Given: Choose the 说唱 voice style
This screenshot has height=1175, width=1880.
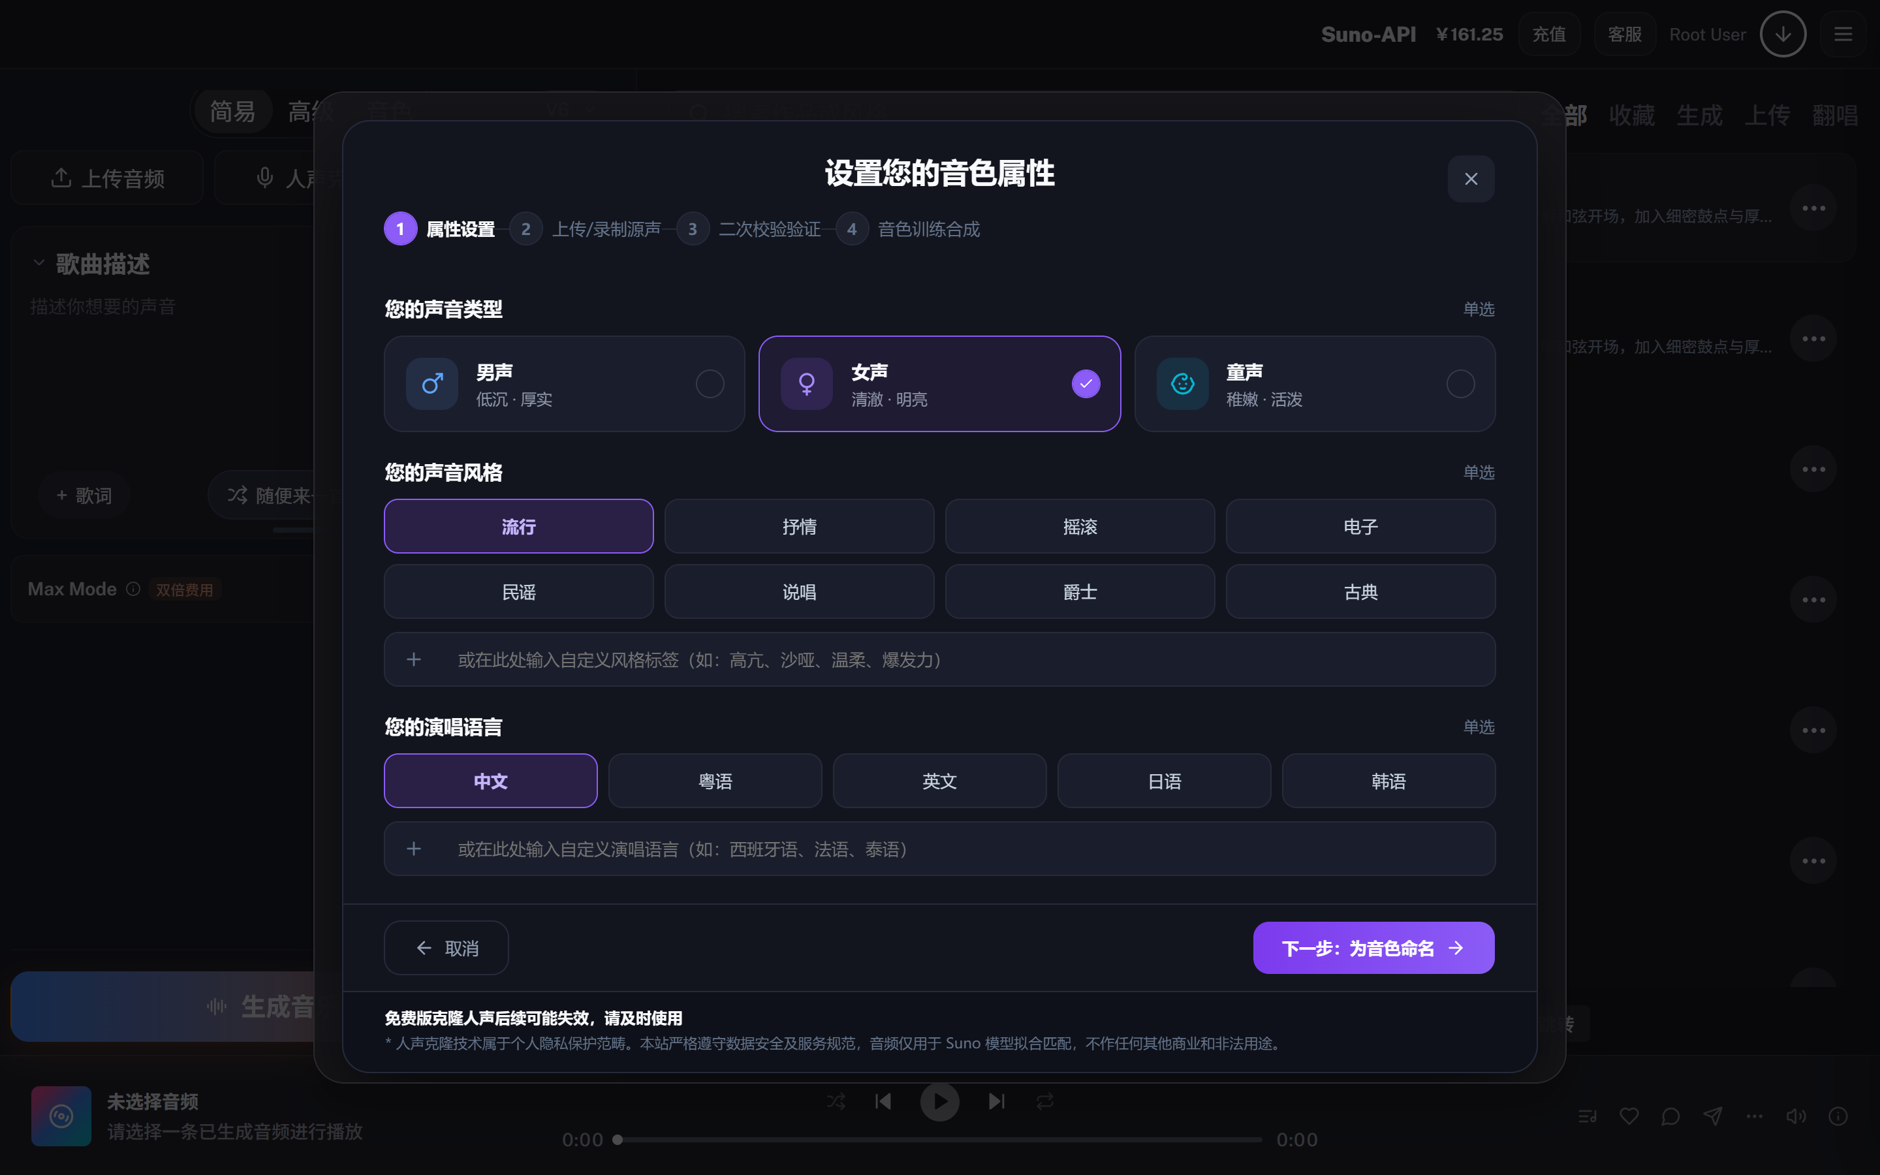Looking at the screenshot, I should click(800, 591).
